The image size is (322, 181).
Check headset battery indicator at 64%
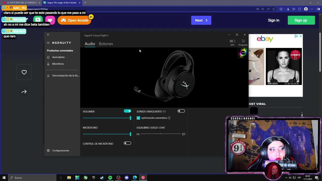(232, 42)
